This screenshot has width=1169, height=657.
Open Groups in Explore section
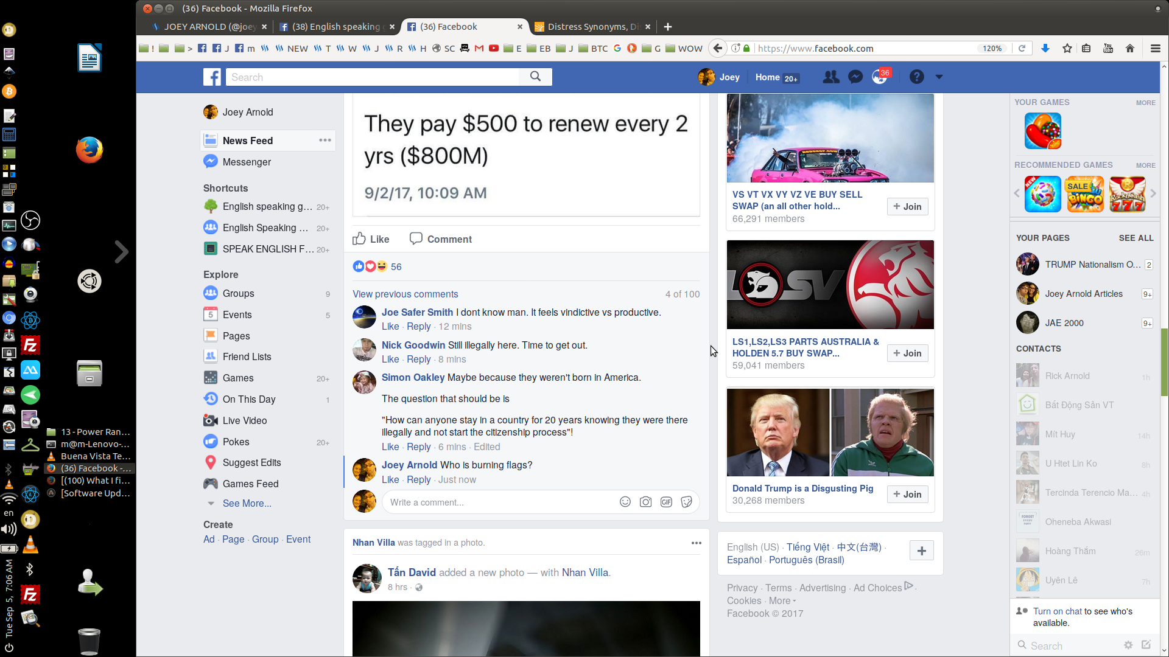238,293
